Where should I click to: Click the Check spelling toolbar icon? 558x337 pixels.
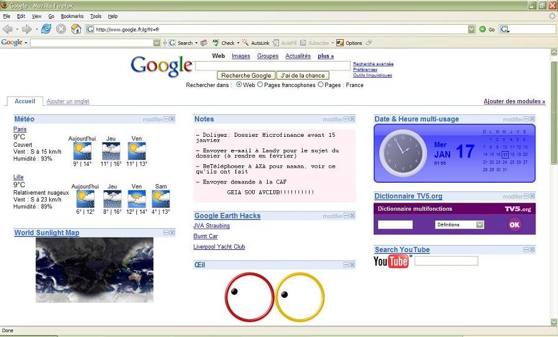[x=215, y=43]
